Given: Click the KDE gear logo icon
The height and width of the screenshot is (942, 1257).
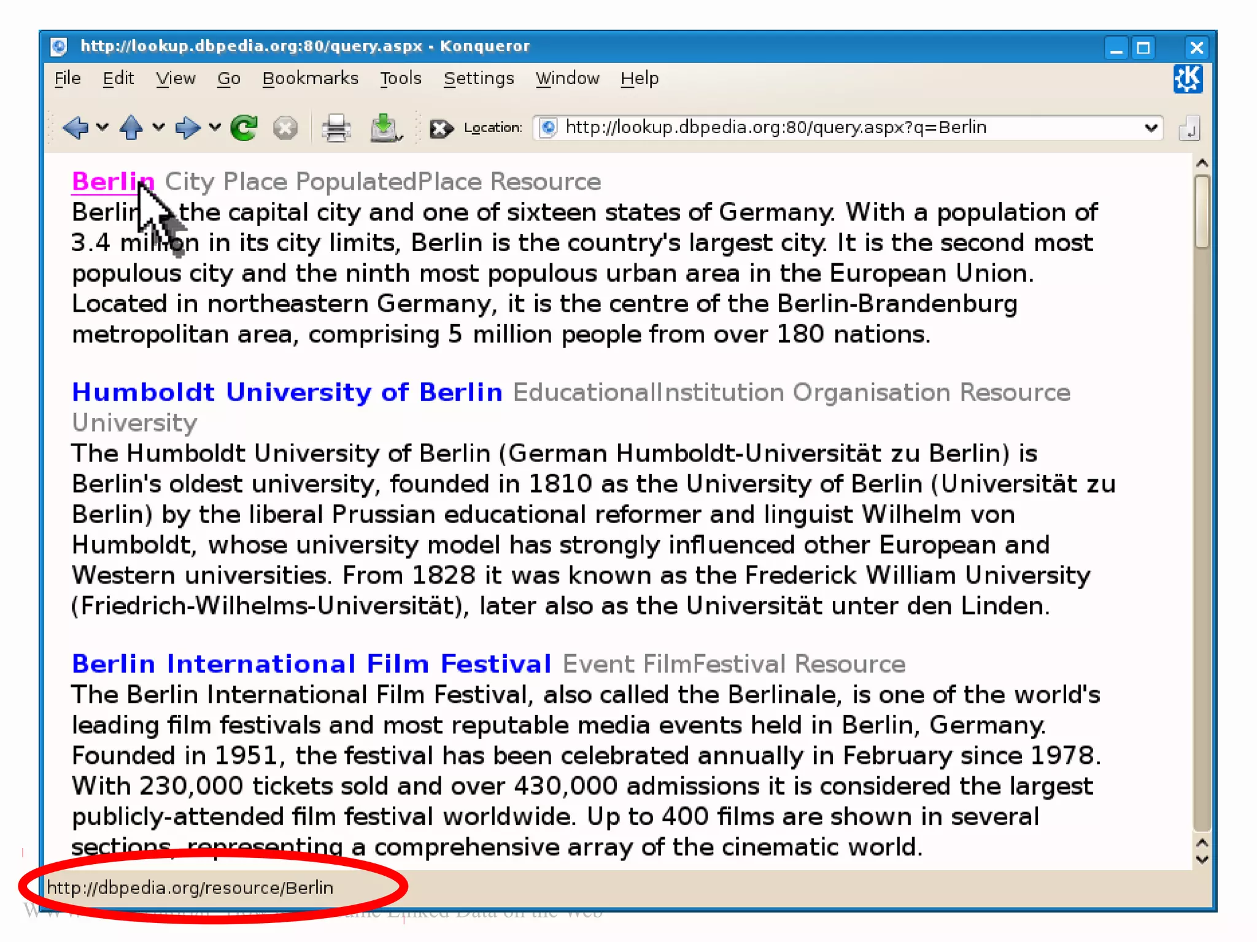Looking at the screenshot, I should click(1188, 79).
